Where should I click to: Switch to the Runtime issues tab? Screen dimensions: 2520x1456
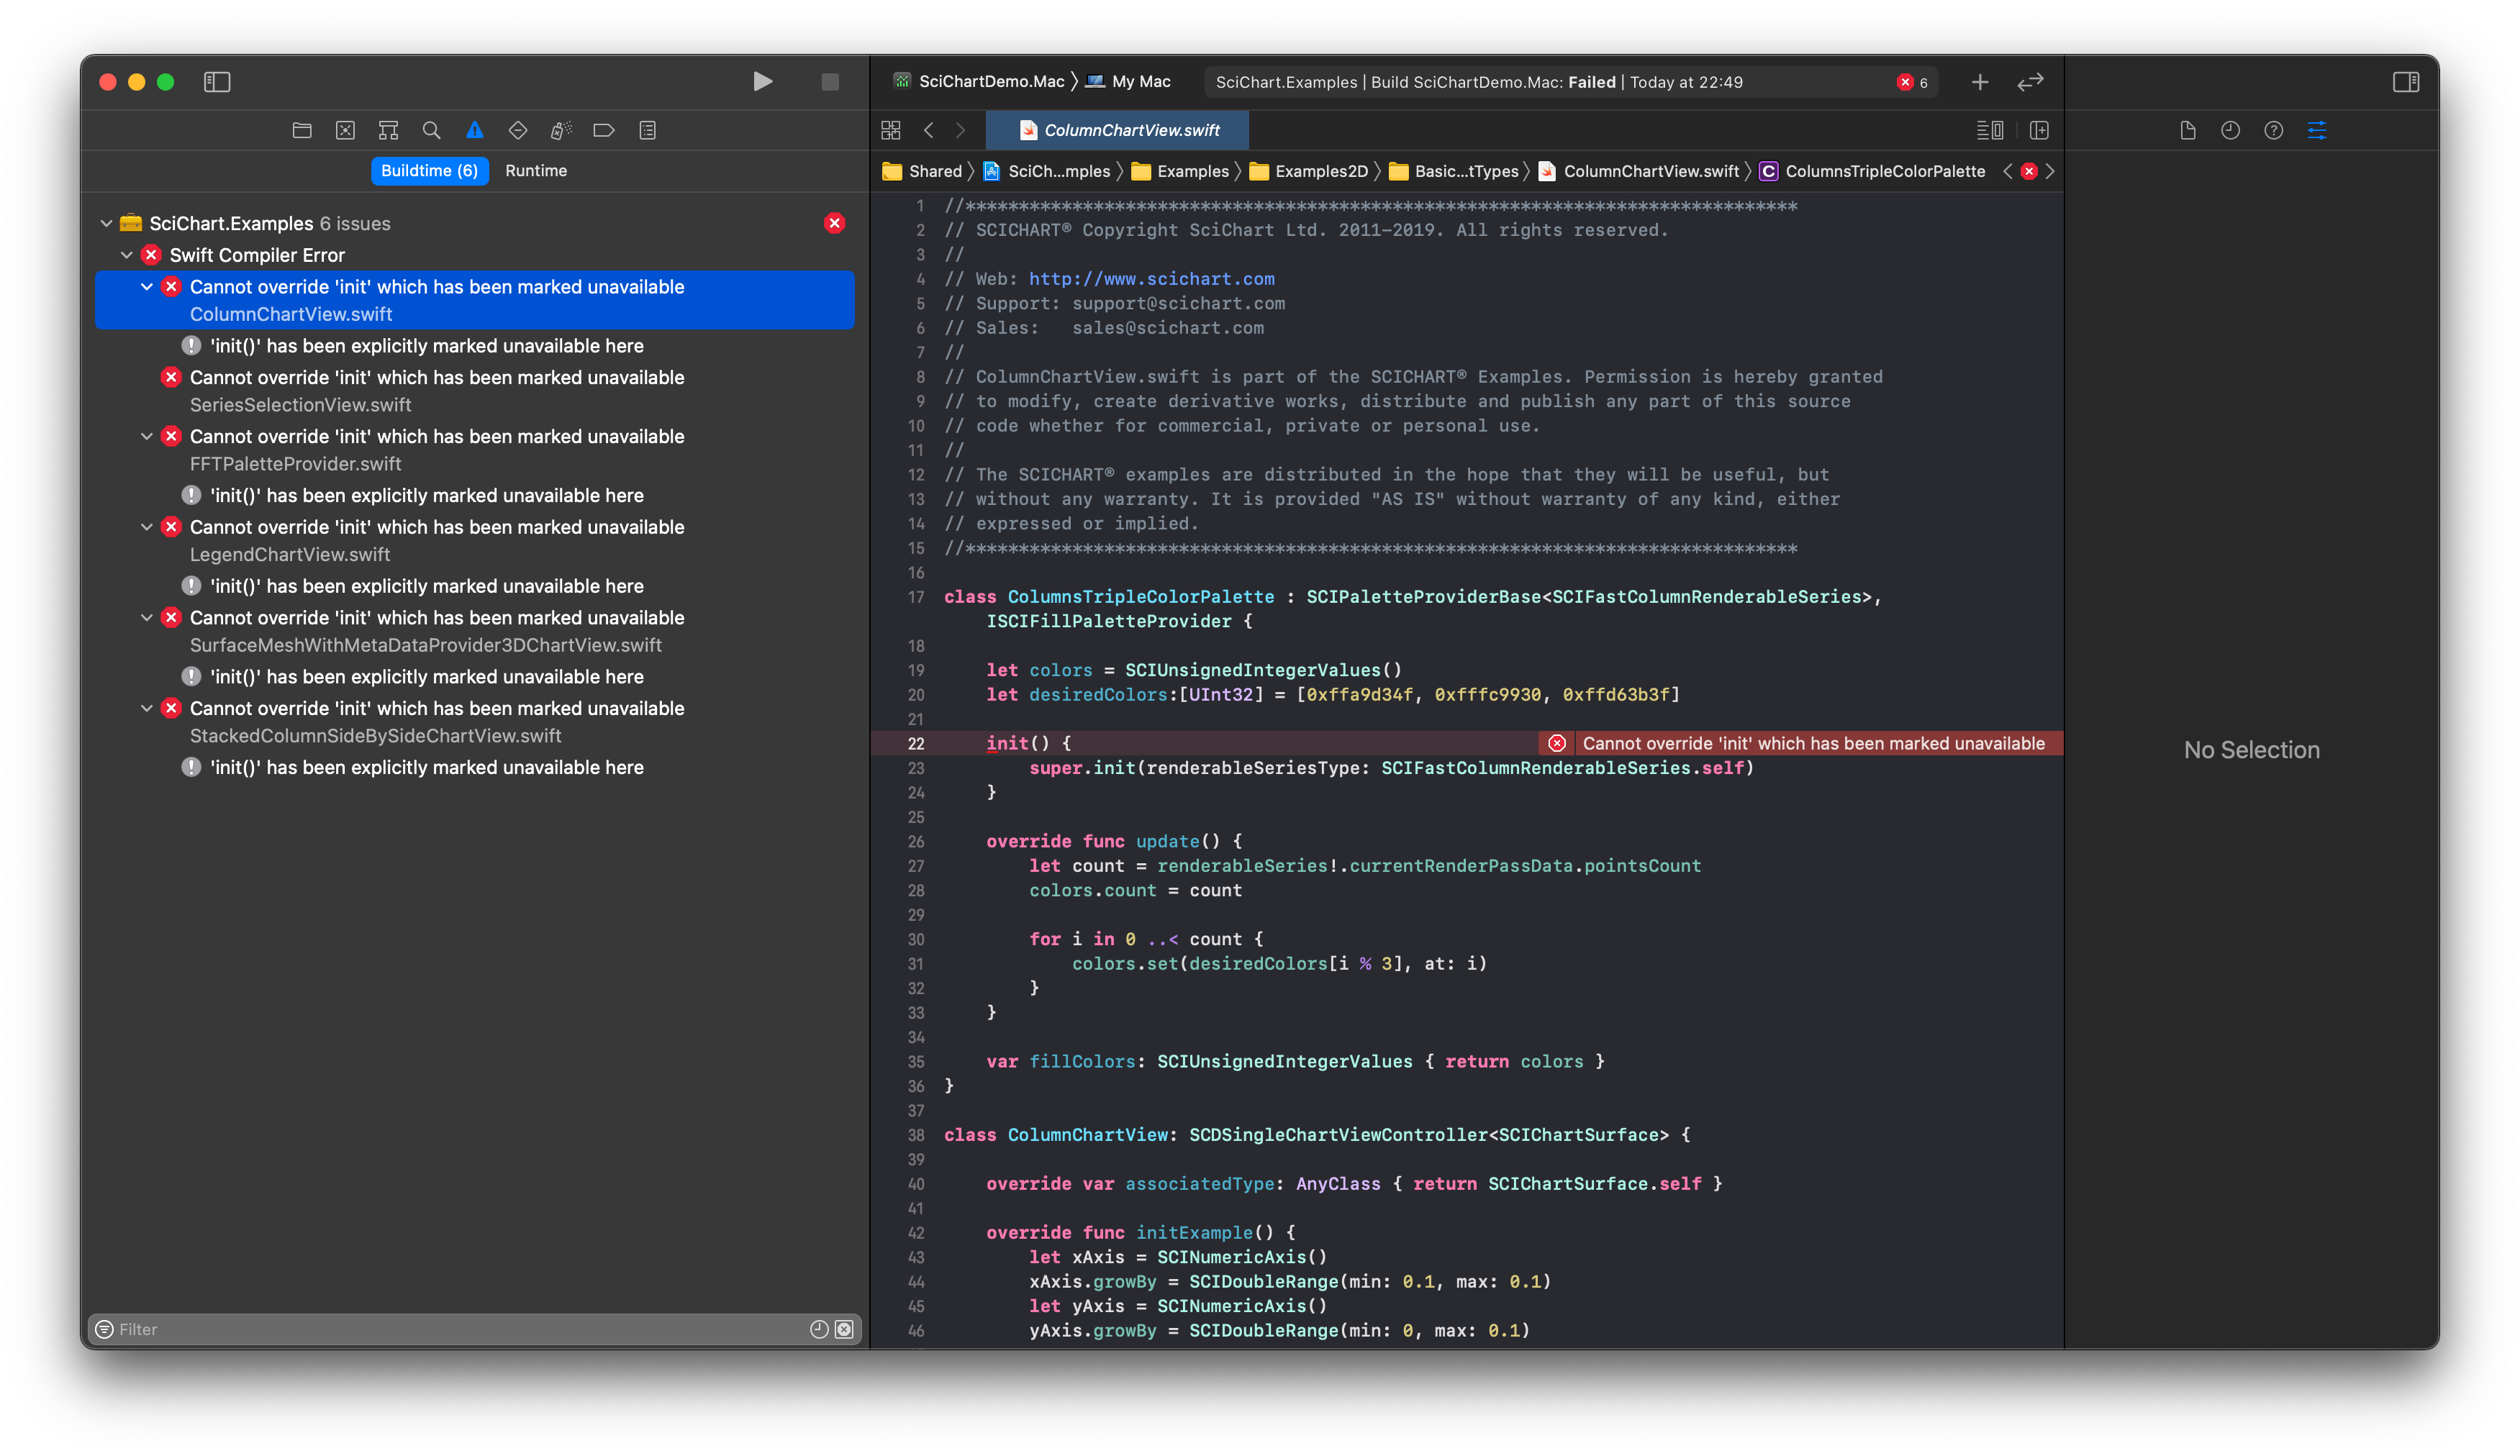[535, 171]
